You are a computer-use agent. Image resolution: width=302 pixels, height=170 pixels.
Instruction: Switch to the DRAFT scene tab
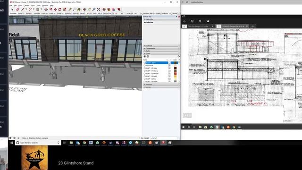(83, 14)
